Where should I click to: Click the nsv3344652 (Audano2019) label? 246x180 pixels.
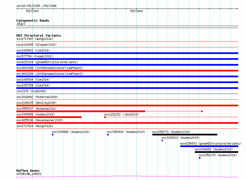[214, 149]
